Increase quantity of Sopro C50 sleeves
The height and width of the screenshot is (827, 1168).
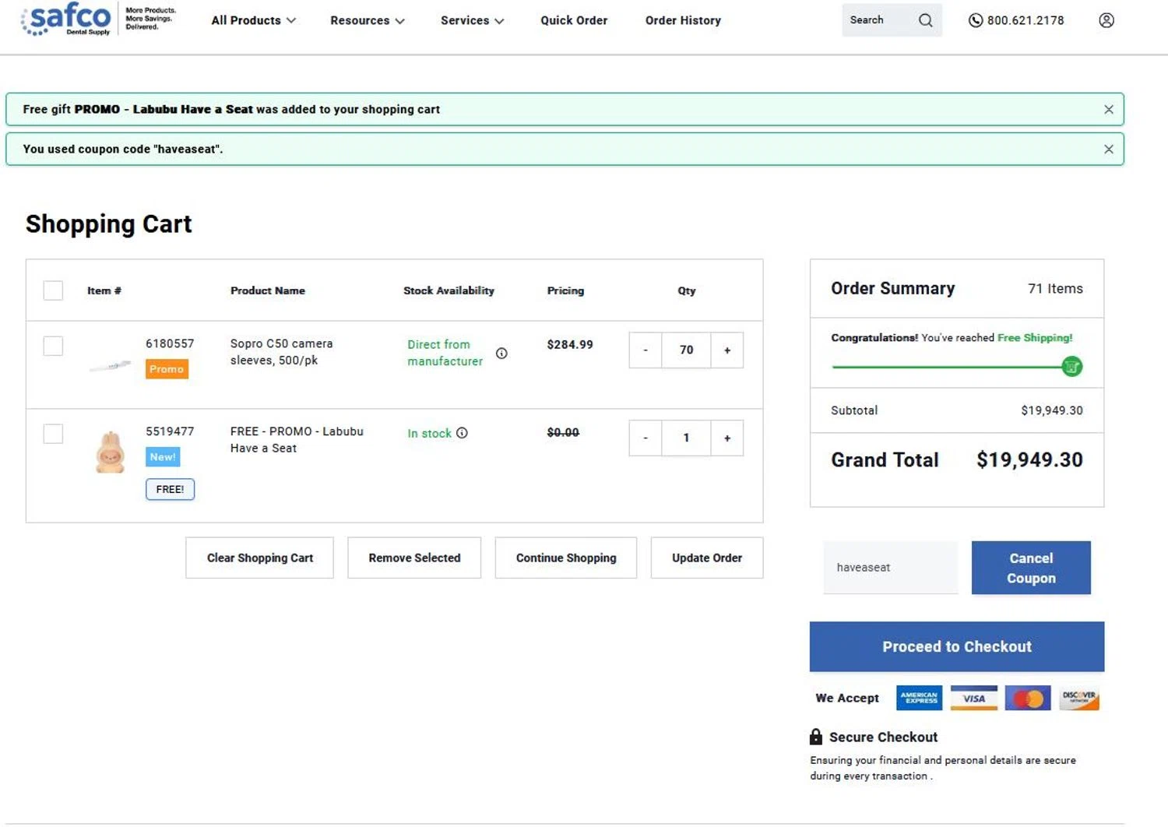pyautogui.click(x=727, y=350)
